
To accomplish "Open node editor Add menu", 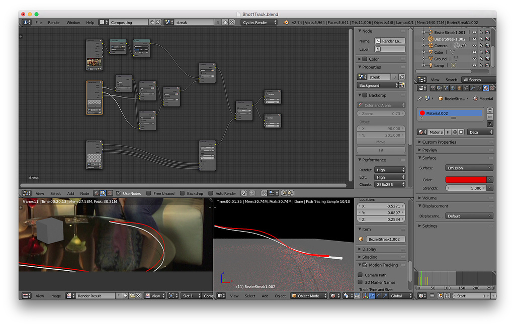I will [70, 193].
